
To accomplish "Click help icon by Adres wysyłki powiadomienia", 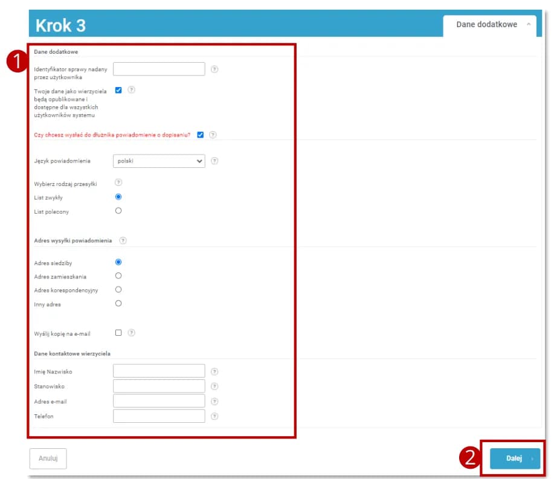I will [123, 240].
